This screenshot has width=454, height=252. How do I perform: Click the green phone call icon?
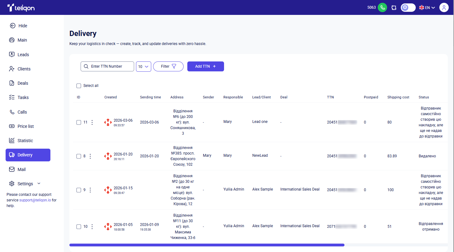coord(382,7)
